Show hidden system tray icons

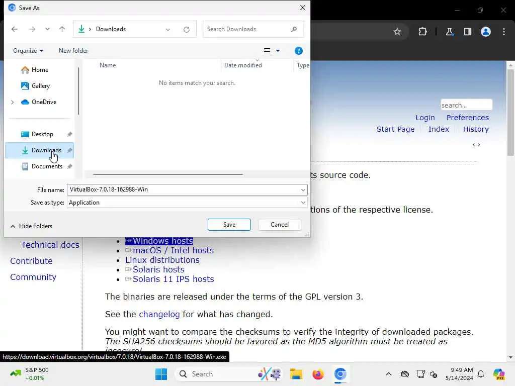click(x=389, y=374)
